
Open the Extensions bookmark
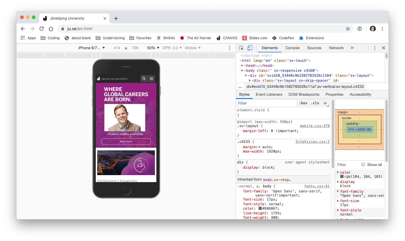(x=312, y=38)
